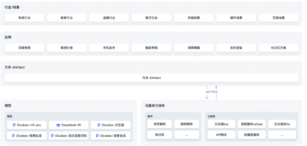Open the 云存储tos service card
Viewport: 307px width, 146px height.
click(x=221, y=124)
